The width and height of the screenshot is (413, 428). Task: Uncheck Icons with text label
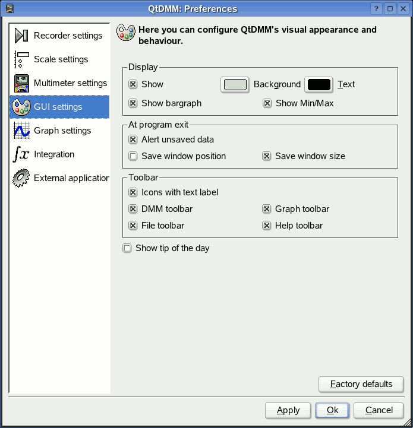133,192
